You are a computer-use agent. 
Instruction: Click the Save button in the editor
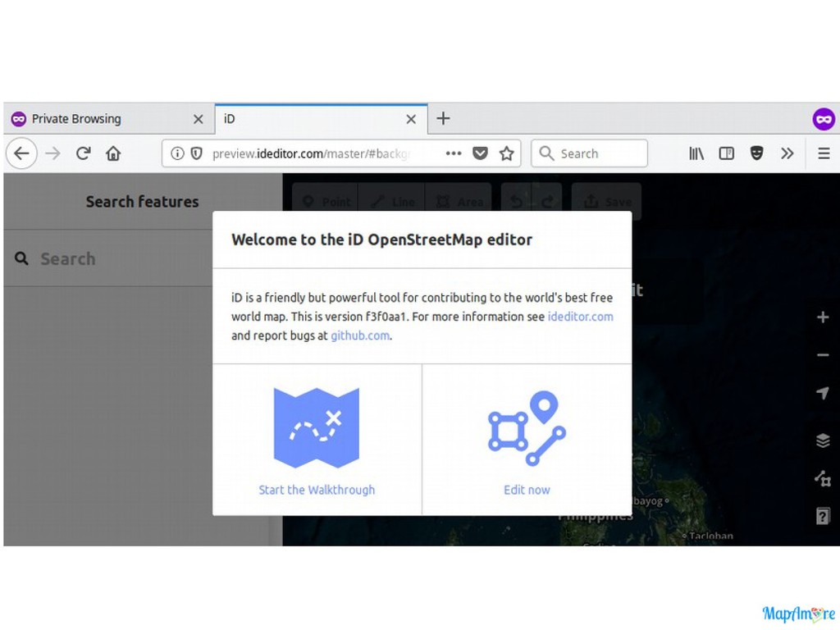coord(606,202)
